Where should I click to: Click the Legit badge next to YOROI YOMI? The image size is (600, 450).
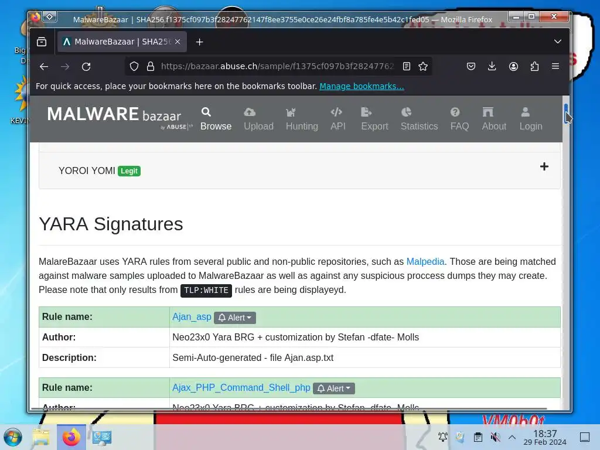(x=129, y=171)
